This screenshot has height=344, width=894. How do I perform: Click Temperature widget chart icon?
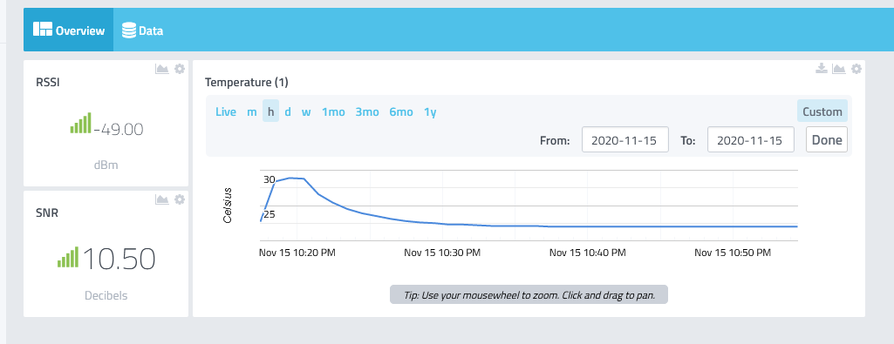coord(838,69)
